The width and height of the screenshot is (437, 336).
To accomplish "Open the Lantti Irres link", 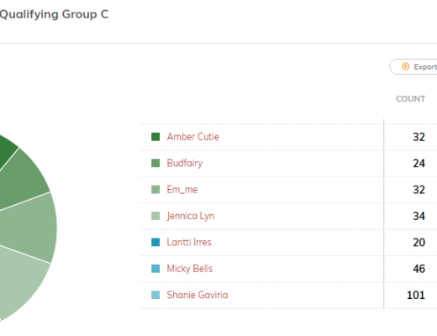I will pyautogui.click(x=189, y=242).
